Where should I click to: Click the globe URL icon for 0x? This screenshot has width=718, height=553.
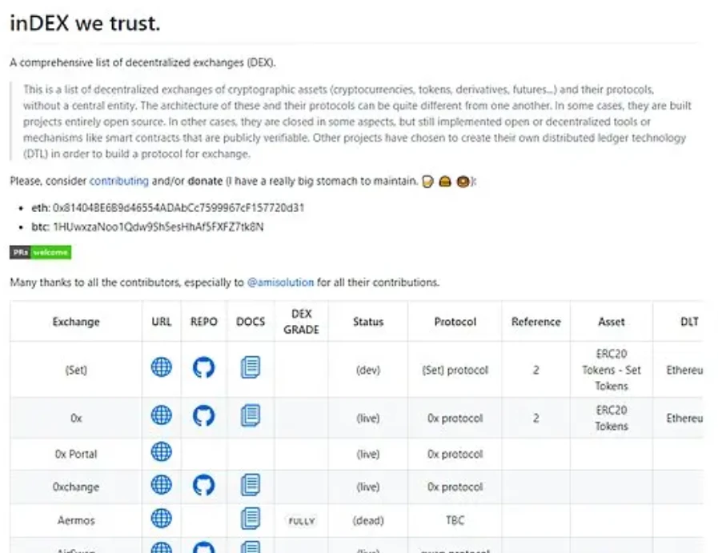(162, 415)
